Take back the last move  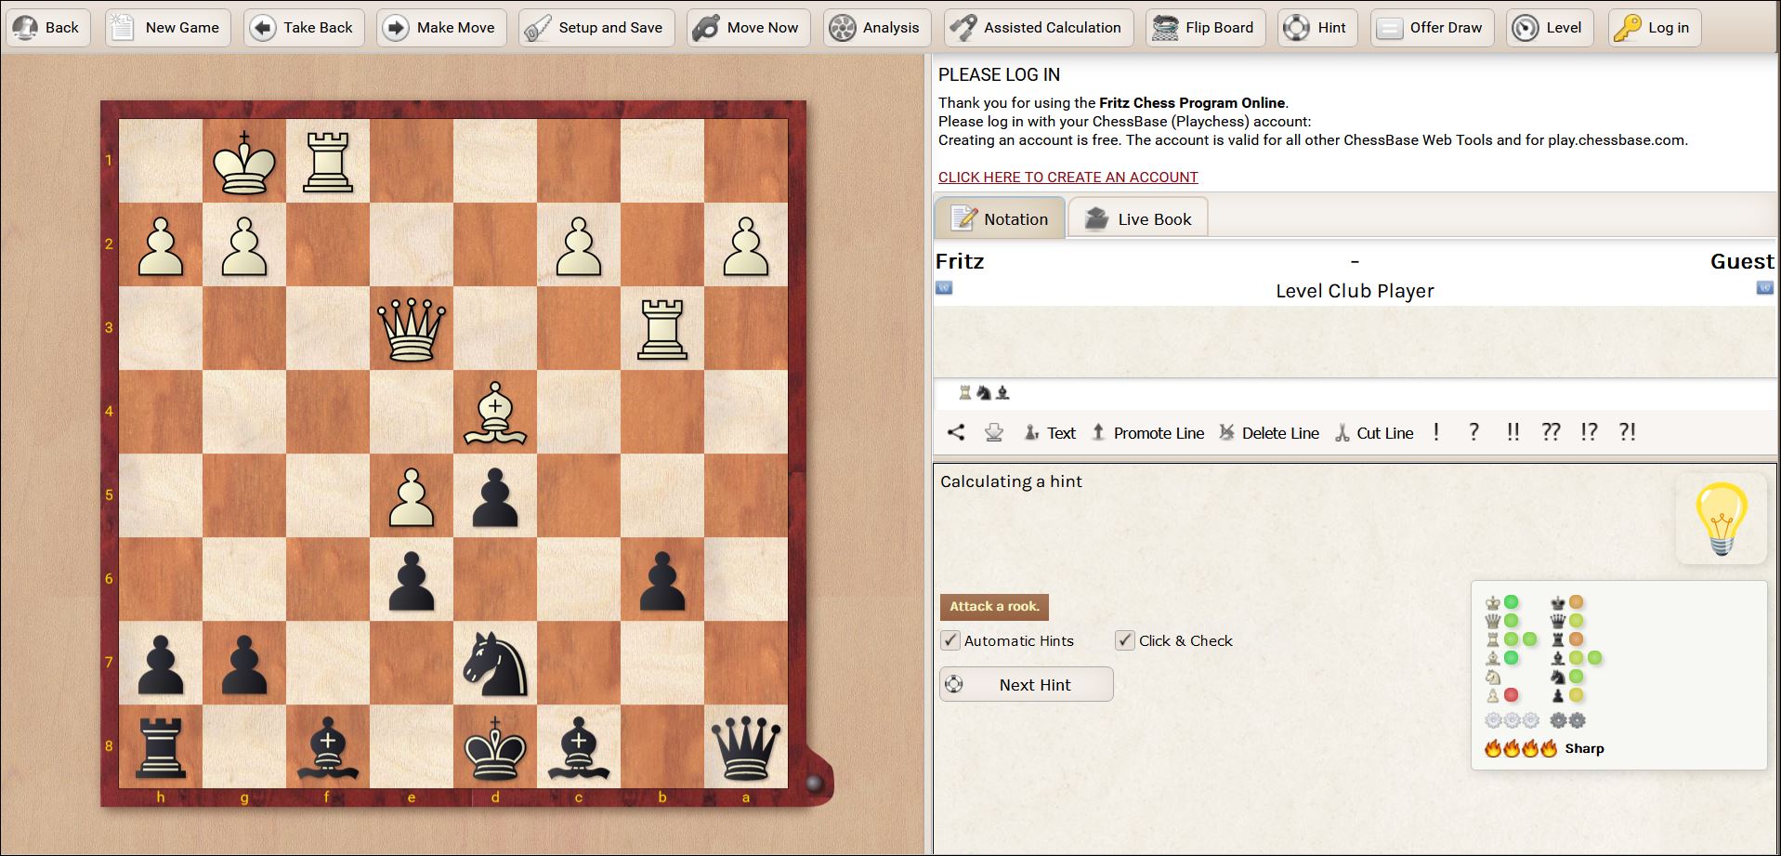click(303, 27)
